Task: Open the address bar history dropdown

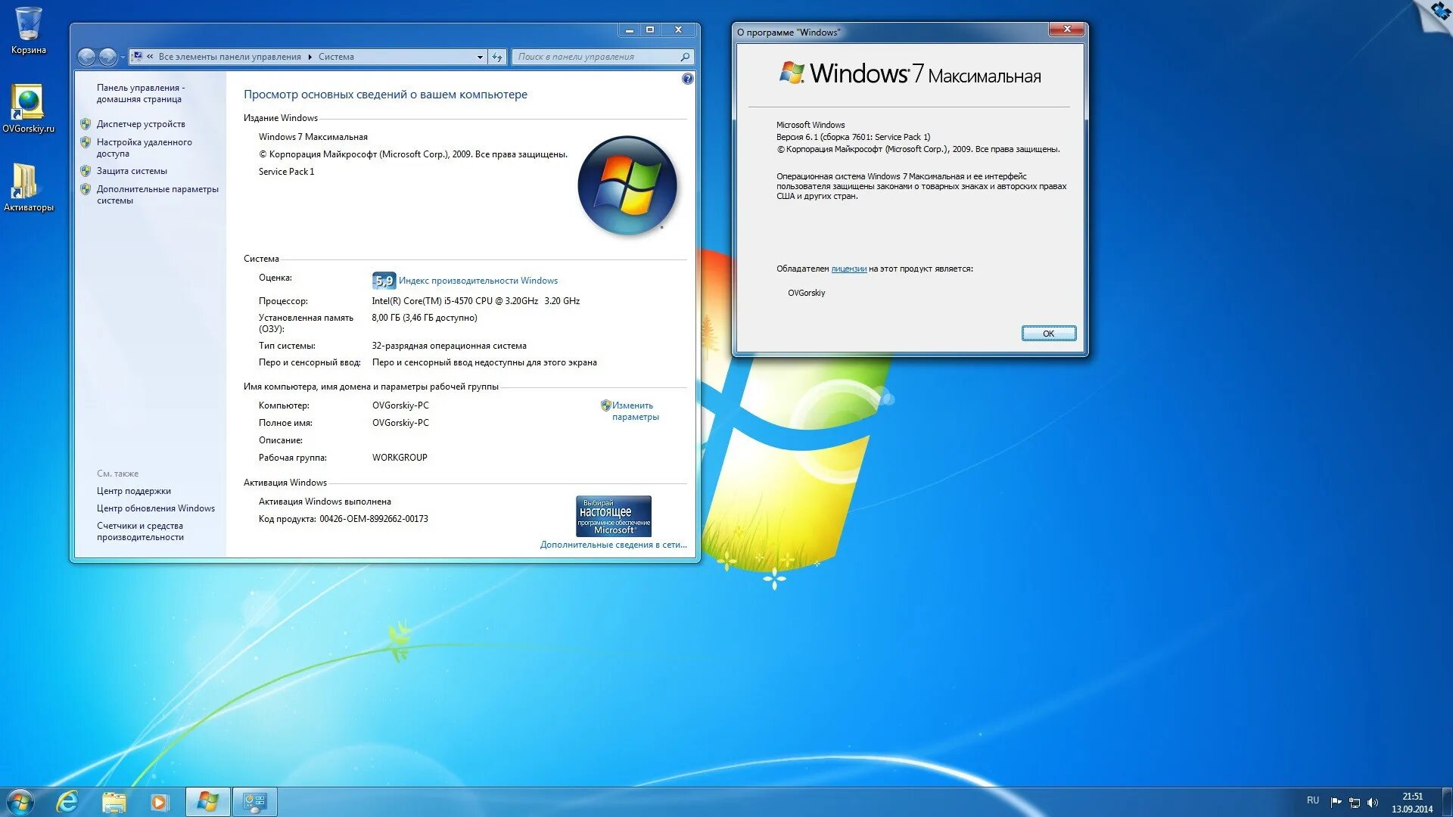Action: [479, 56]
